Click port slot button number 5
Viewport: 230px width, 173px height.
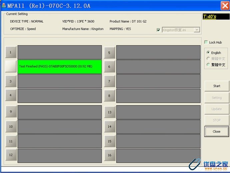(x=109, y=52)
